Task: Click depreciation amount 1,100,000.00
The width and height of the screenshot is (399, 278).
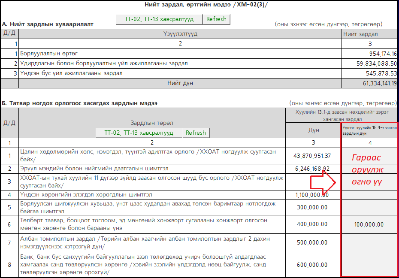Action: (313, 195)
